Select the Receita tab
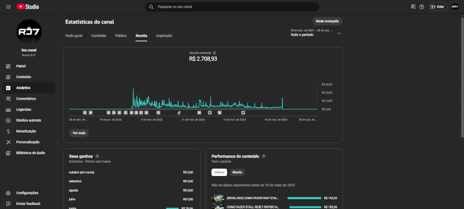Screen dimensions: 464x209 pos(142,36)
